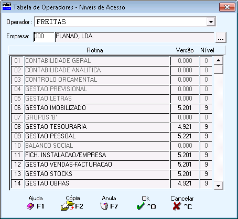Click the Nível value of GESTAO STOCKS
The width and height of the screenshot is (238, 219).
coord(206,174)
